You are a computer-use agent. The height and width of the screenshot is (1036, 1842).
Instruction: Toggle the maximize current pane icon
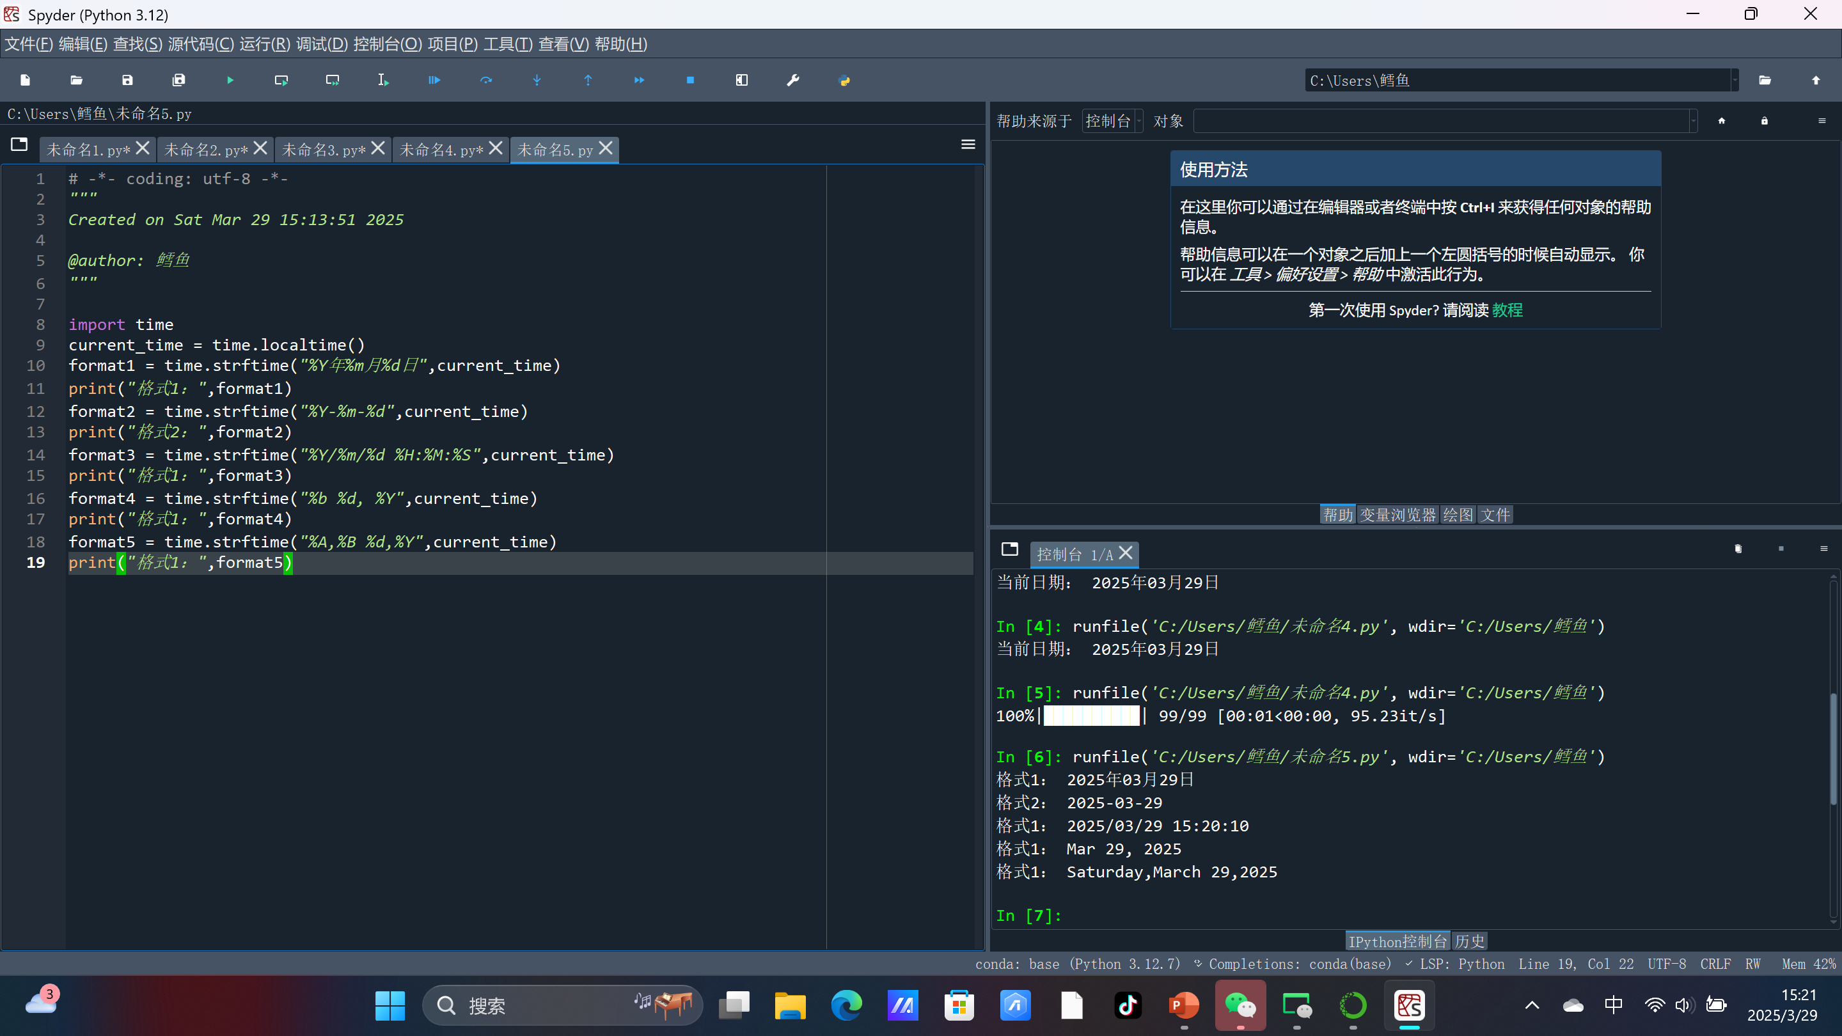(x=741, y=80)
